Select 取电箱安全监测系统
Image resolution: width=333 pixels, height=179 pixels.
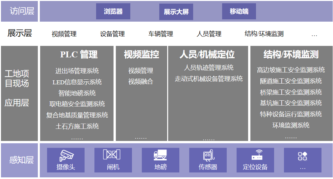[77, 104]
